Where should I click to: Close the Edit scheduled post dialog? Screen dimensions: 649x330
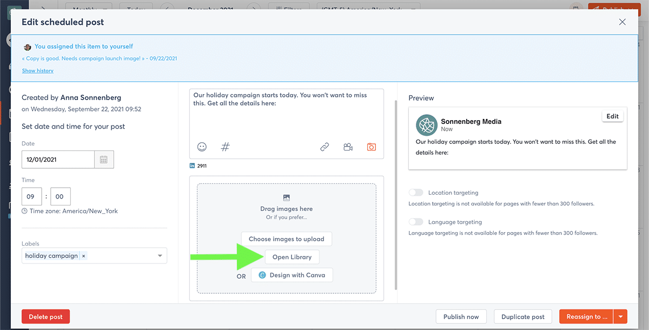click(622, 22)
